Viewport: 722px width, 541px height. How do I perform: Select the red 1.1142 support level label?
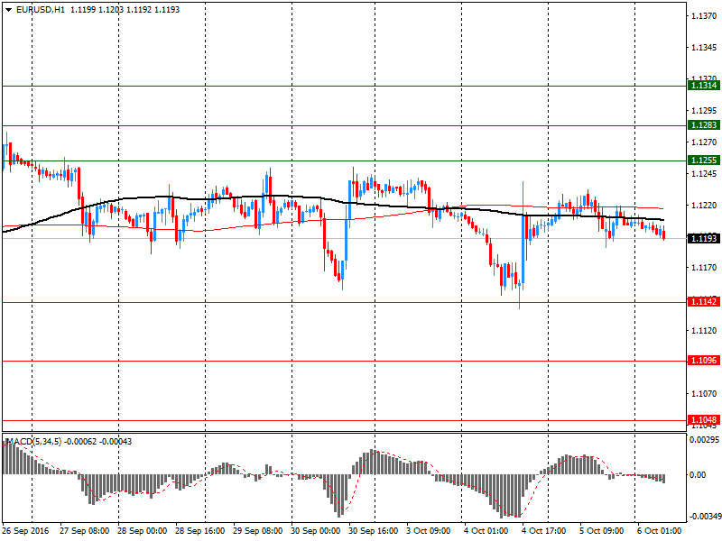[704, 302]
